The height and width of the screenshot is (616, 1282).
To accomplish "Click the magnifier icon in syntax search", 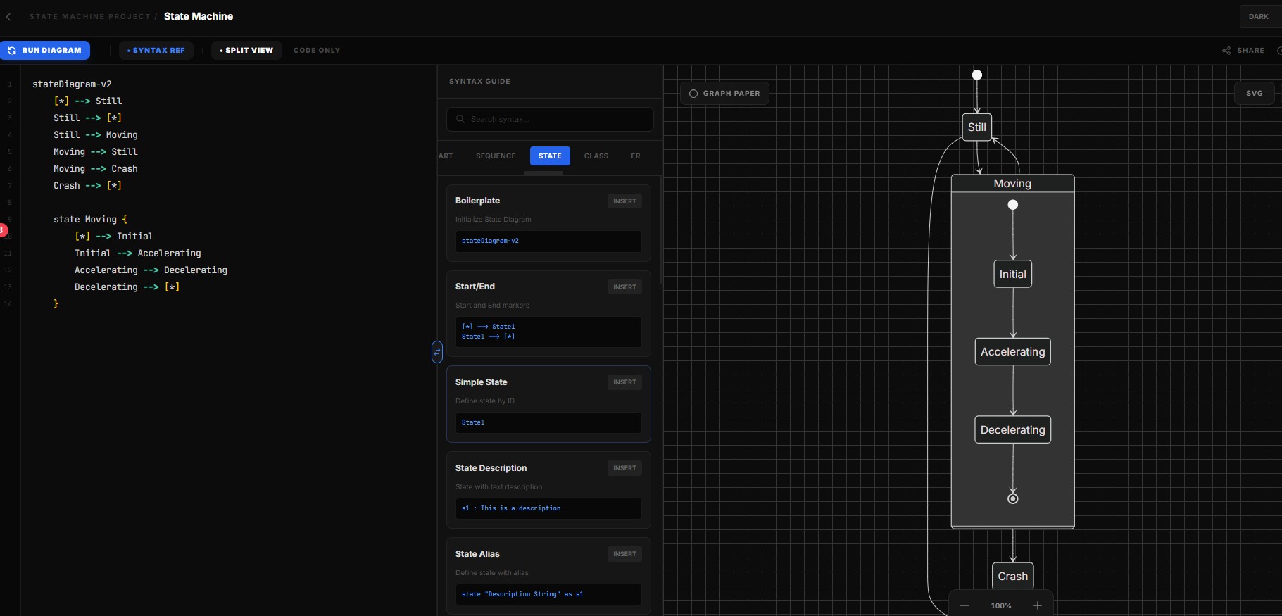I will click(x=460, y=120).
